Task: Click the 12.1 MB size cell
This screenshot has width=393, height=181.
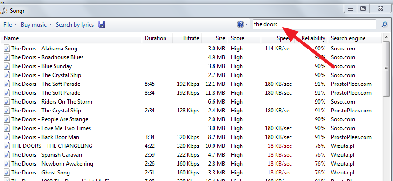Action: pyautogui.click(x=214, y=84)
